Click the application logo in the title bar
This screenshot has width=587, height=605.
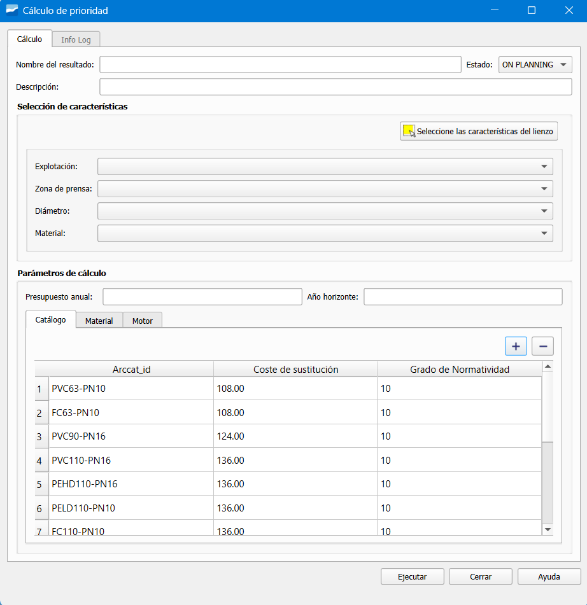coord(11,10)
